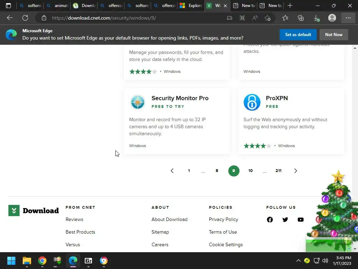Open Careers footer link
Image resolution: width=358 pixels, height=269 pixels.
click(160, 244)
